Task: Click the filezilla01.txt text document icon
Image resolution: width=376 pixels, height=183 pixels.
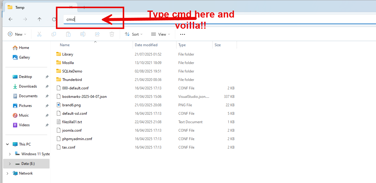Action: click(59, 122)
